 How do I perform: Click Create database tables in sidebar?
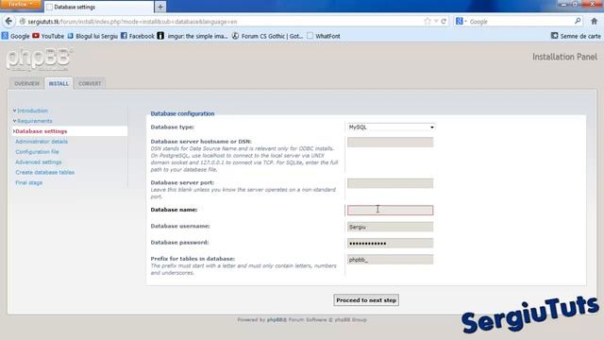coord(45,172)
